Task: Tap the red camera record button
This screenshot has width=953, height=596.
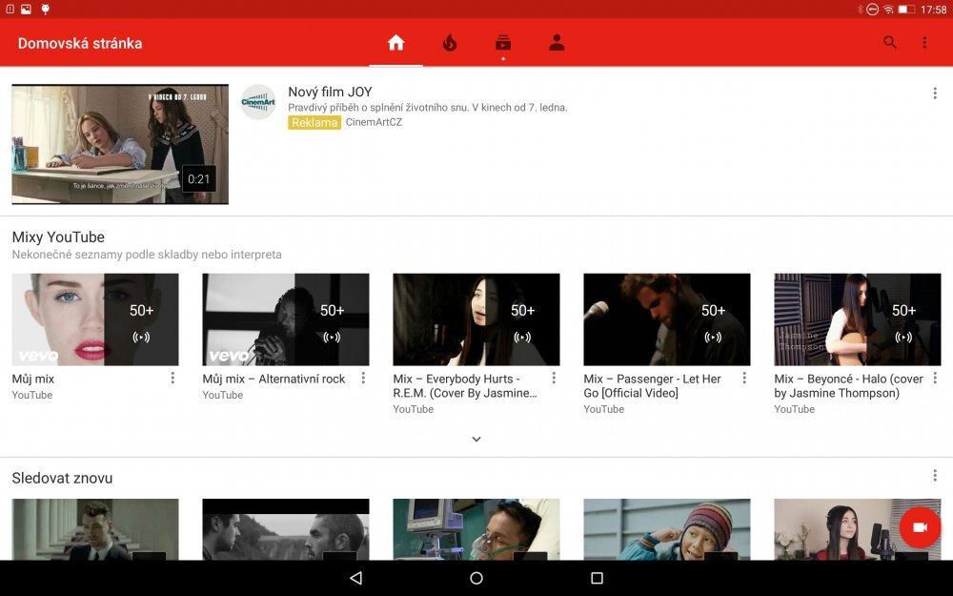Action: [x=920, y=527]
